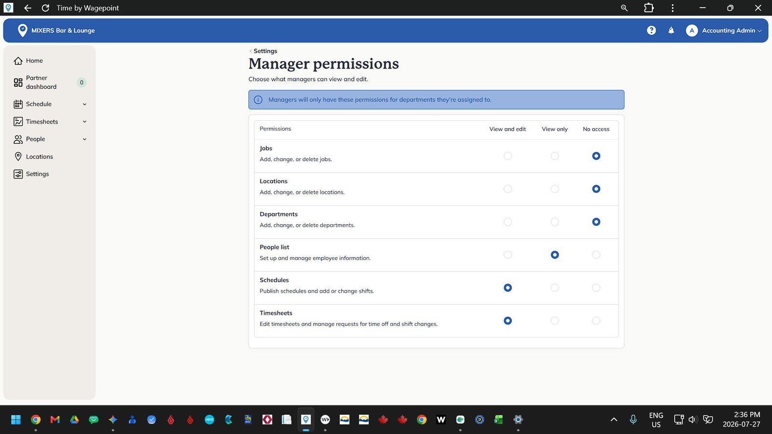
Task: Expand the People sidebar chevron
Action: 84,139
